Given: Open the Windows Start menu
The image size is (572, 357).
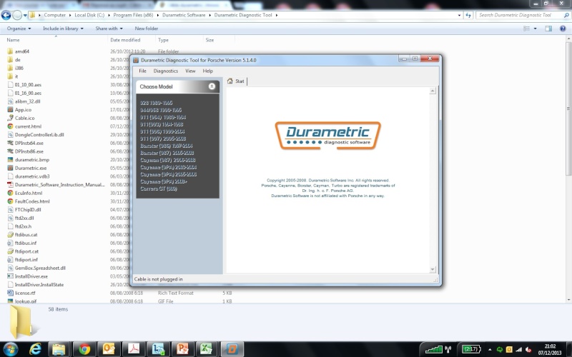Looking at the screenshot, I should [x=10, y=350].
